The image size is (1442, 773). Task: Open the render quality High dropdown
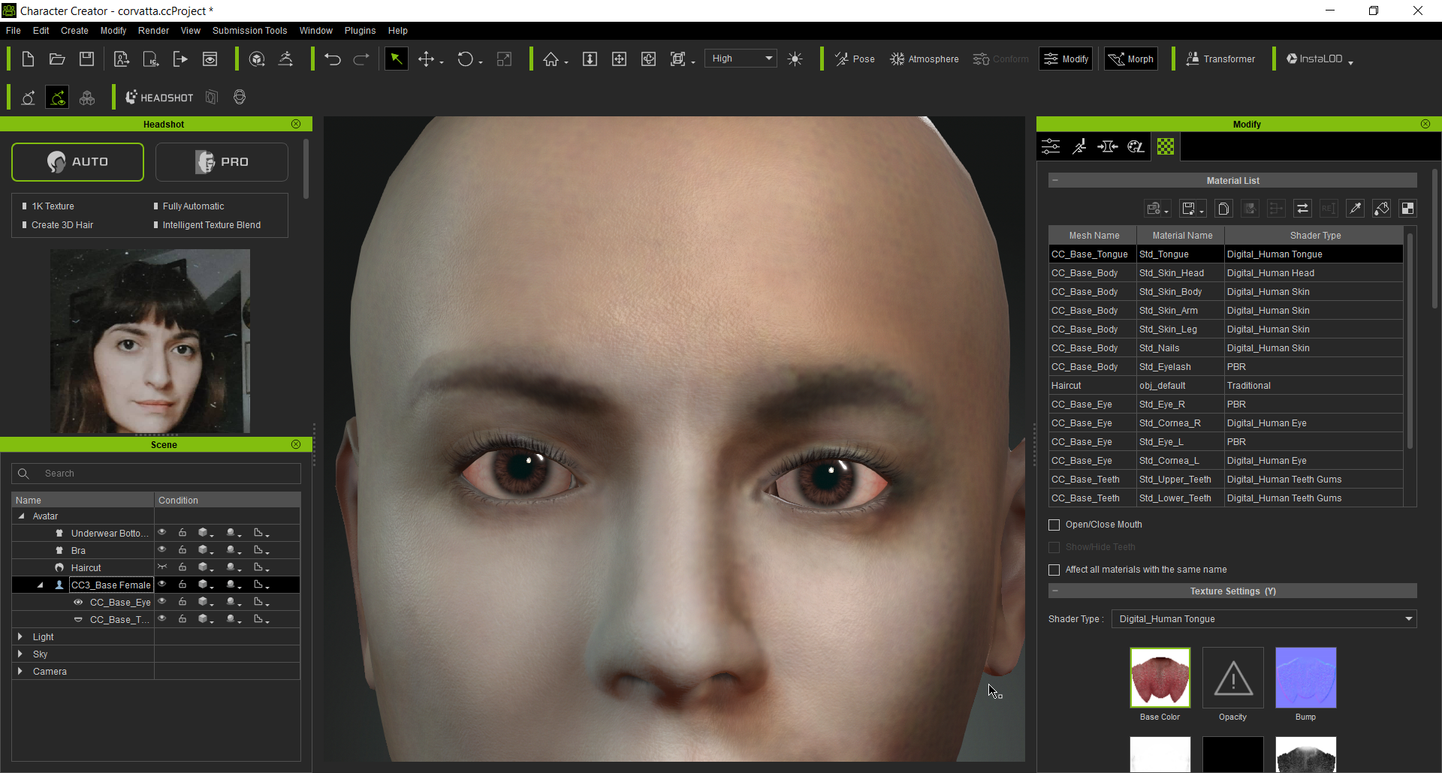pos(741,59)
